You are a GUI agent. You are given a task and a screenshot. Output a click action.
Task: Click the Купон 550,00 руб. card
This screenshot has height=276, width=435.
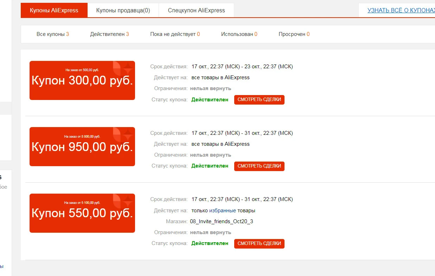click(x=82, y=213)
